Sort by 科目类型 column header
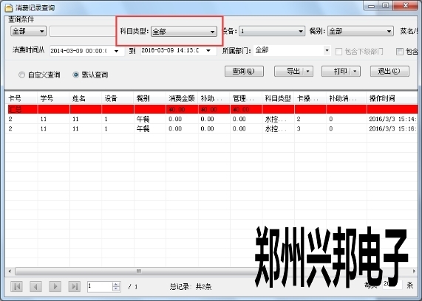 (x=278, y=98)
